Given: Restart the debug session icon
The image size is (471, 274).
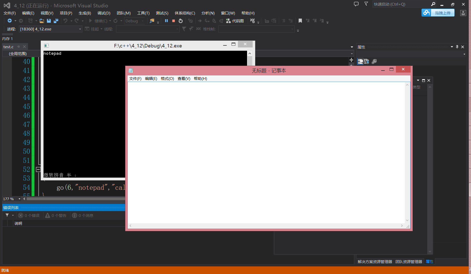Looking at the screenshot, I should pyautogui.click(x=181, y=21).
